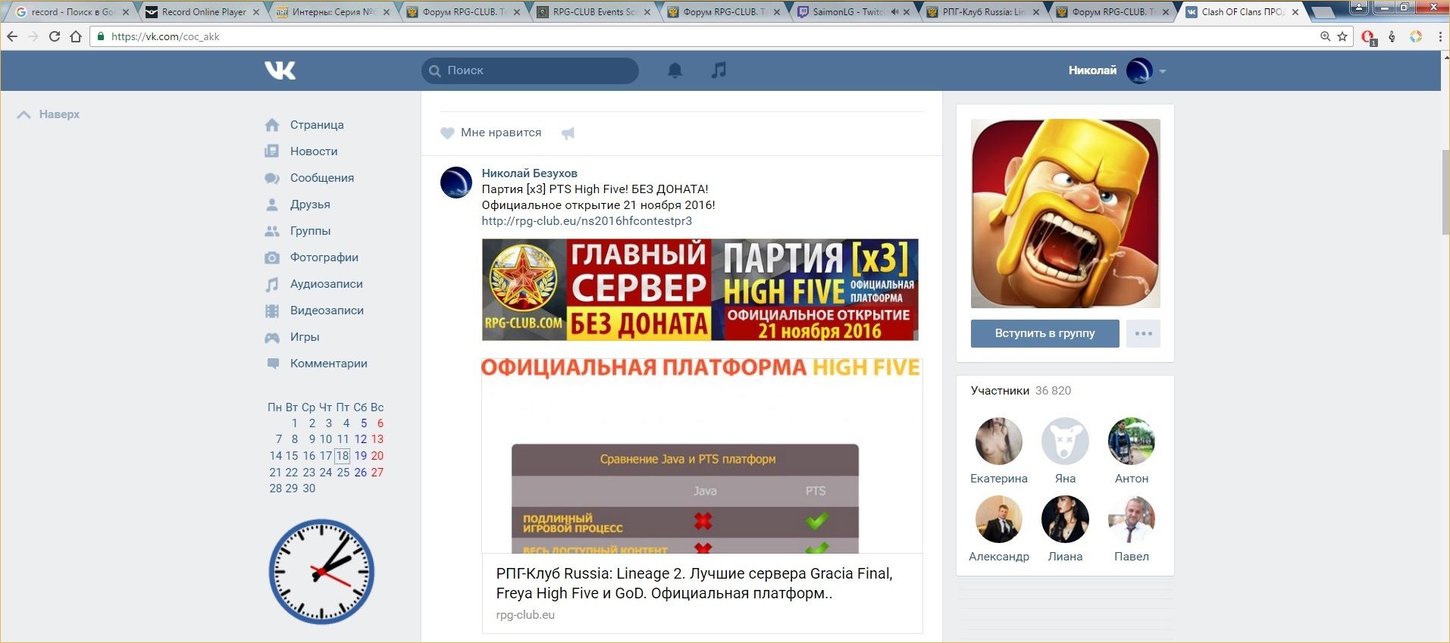Screen dimensions: 1450x643
Task: Share the post with the megaphone icon
Action: (x=568, y=133)
